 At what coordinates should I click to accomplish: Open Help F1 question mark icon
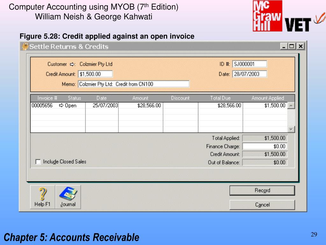[x=43, y=197]
